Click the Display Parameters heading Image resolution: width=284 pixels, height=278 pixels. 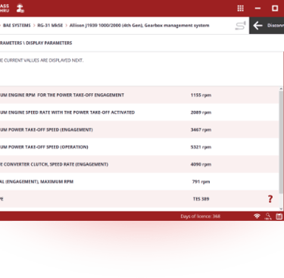pyautogui.click(x=49, y=43)
